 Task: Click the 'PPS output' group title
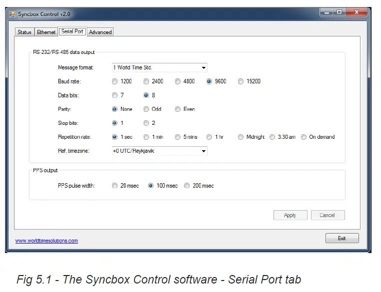pos(45,171)
